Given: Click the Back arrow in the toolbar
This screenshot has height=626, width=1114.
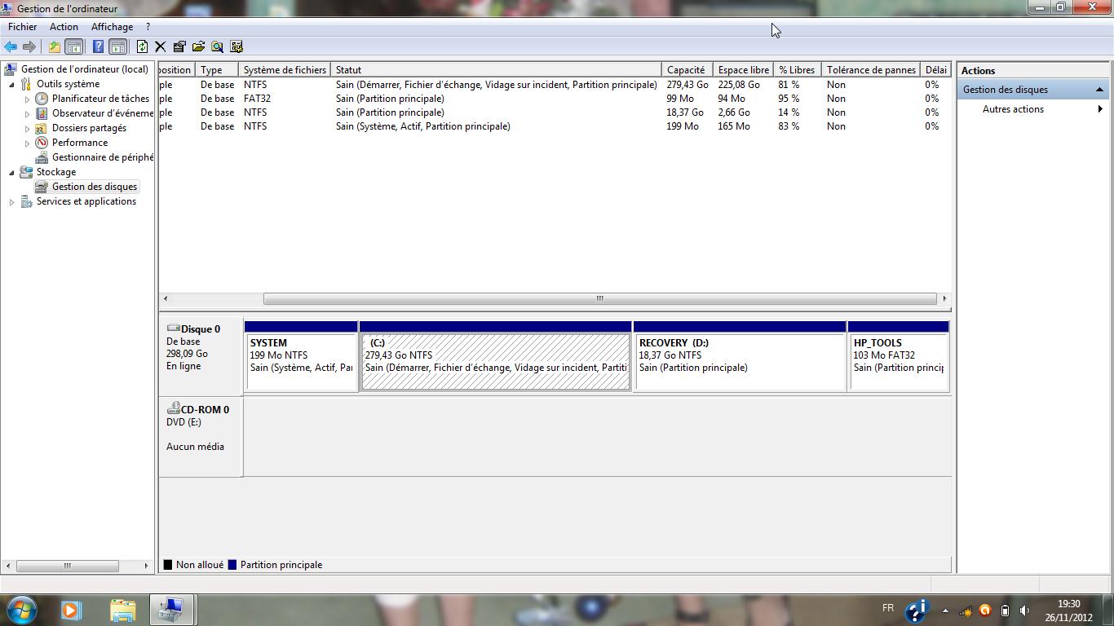Looking at the screenshot, I should pyautogui.click(x=11, y=46).
